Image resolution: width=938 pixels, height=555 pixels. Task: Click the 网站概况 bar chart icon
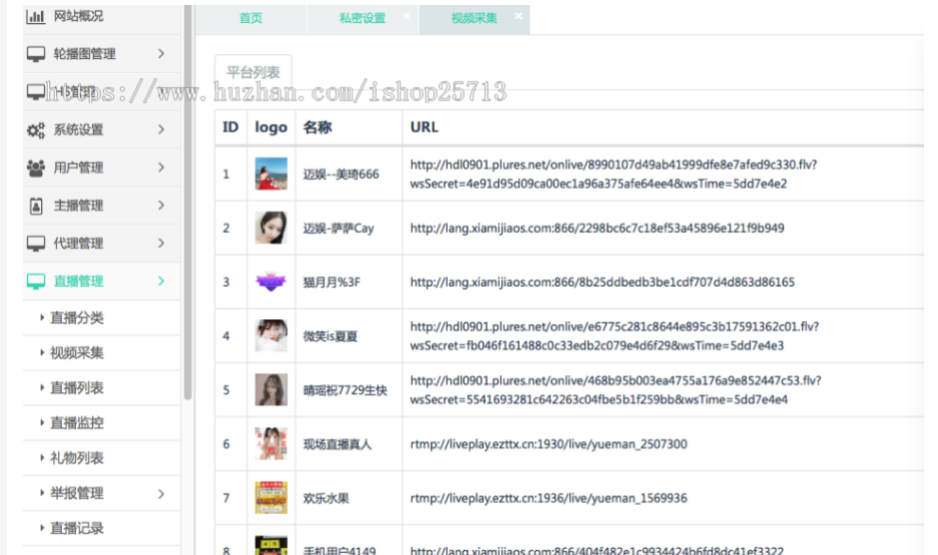(x=35, y=17)
